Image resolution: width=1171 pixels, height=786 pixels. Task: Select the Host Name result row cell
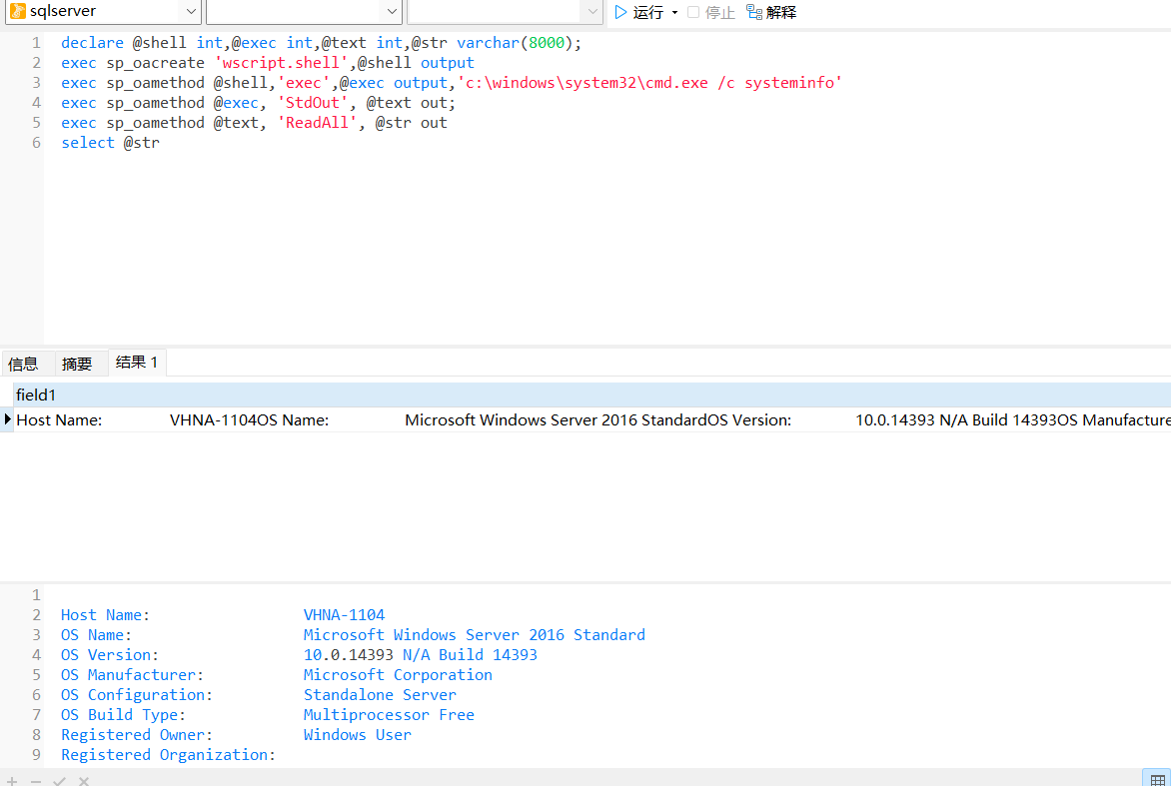(x=592, y=419)
